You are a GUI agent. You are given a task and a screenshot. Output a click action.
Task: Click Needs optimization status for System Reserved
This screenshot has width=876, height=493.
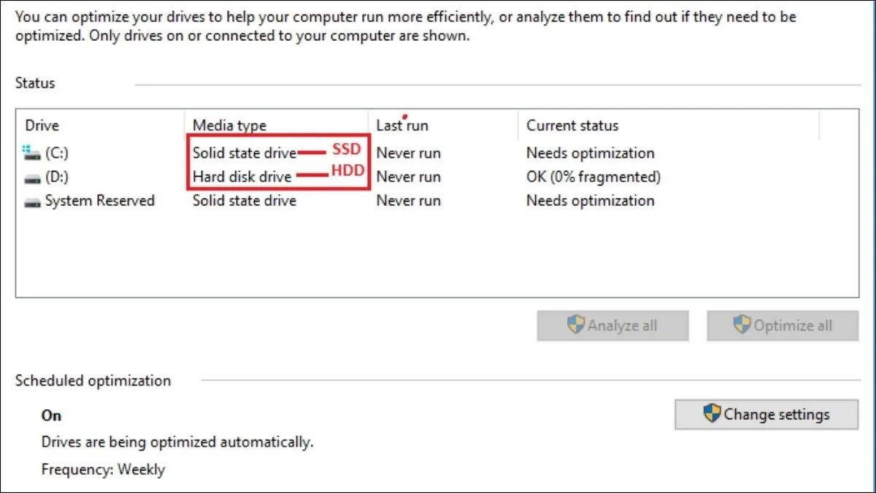(x=590, y=201)
